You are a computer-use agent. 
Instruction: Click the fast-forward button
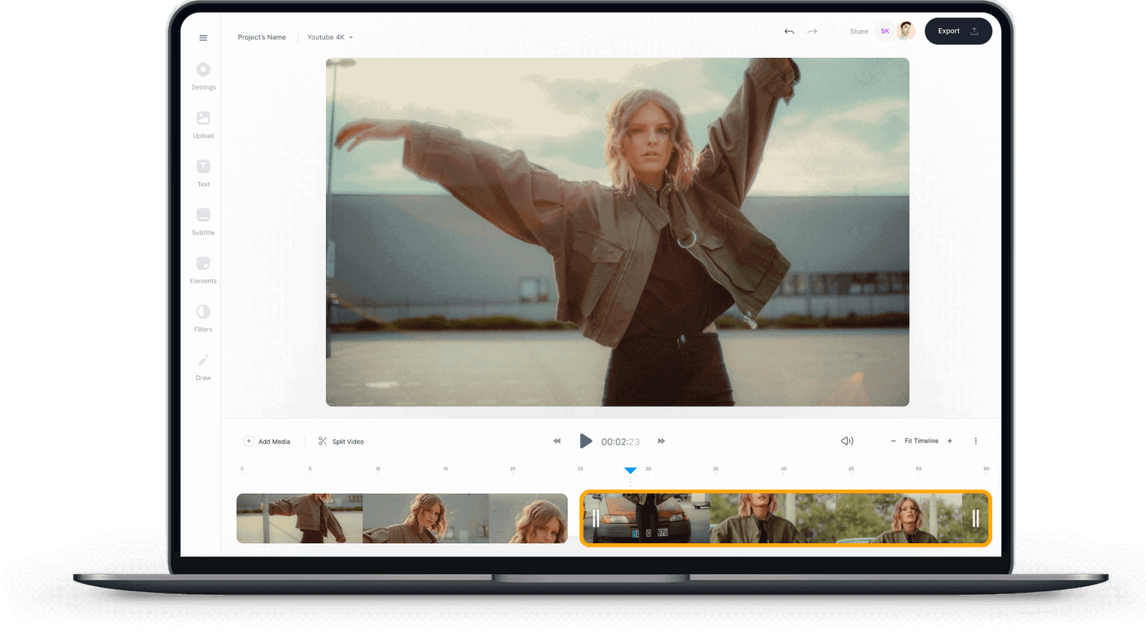661,441
